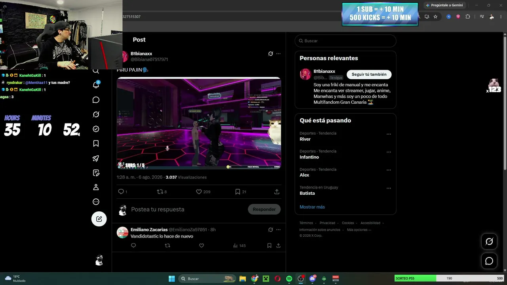Open the floating Messages button

[489, 261]
